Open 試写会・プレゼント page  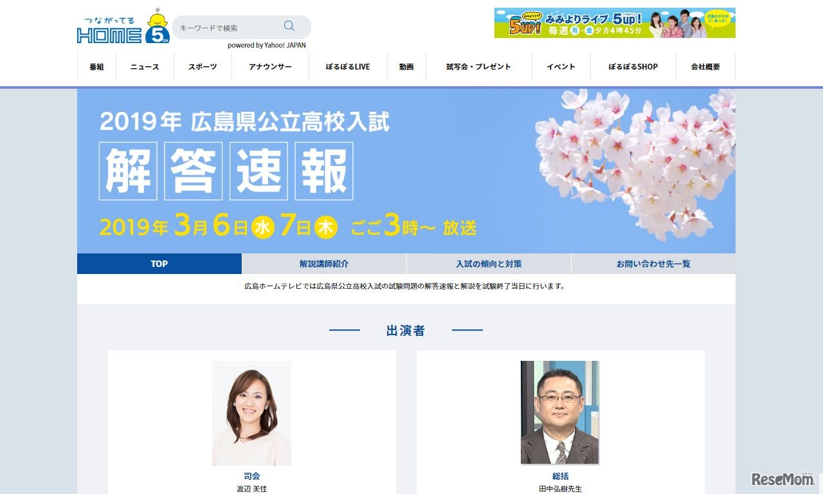(x=478, y=66)
